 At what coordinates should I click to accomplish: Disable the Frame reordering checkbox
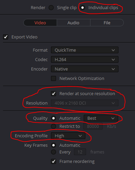(53, 162)
